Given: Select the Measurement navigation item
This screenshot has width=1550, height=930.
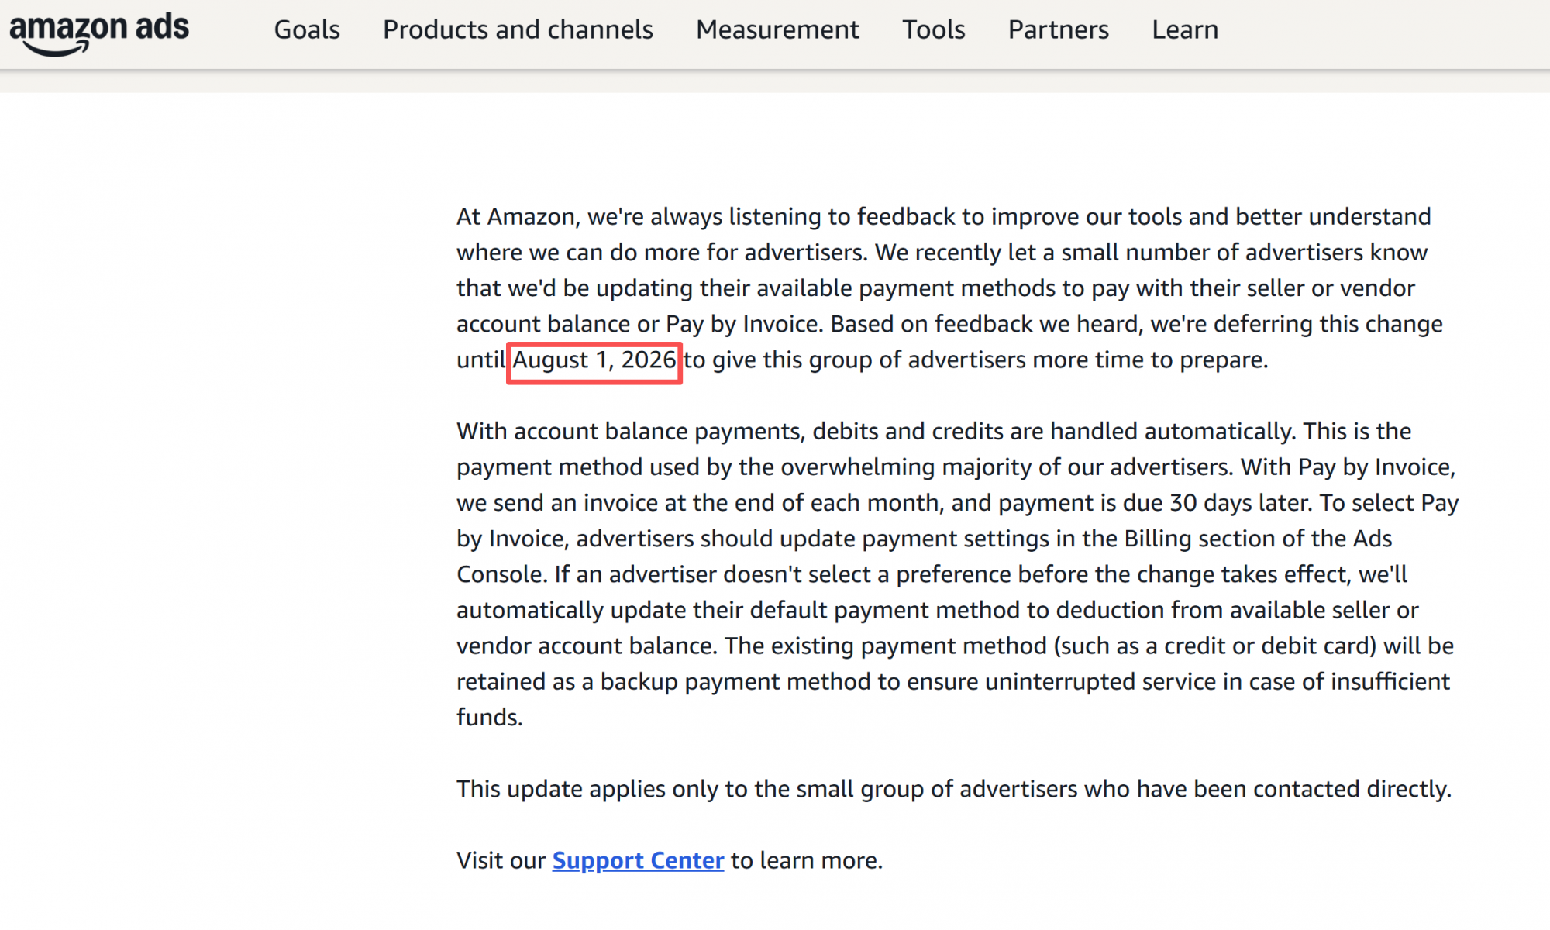Looking at the screenshot, I should pyautogui.click(x=777, y=29).
